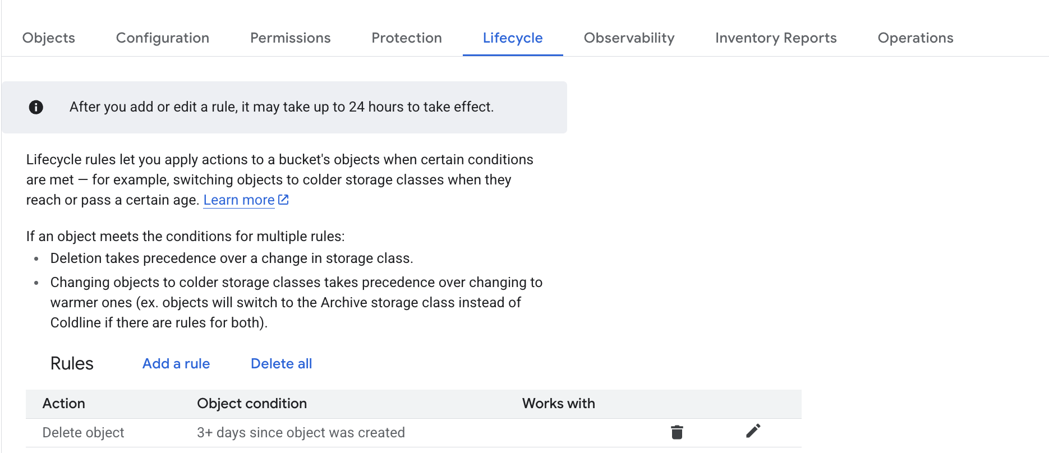Click the 3+ days since created condition
Viewport: 1049px width, 453px height.
click(301, 433)
